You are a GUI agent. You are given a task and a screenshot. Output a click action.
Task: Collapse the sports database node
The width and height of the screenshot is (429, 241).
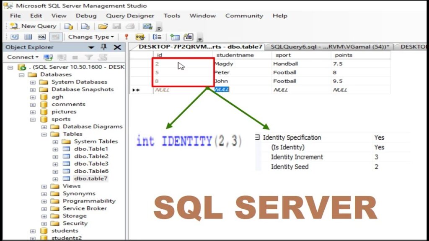pyautogui.click(x=33, y=119)
